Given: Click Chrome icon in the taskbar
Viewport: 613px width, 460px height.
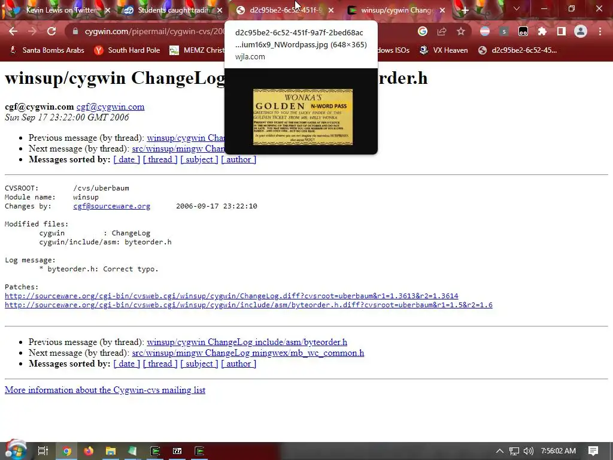Looking at the screenshot, I should [66, 451].
